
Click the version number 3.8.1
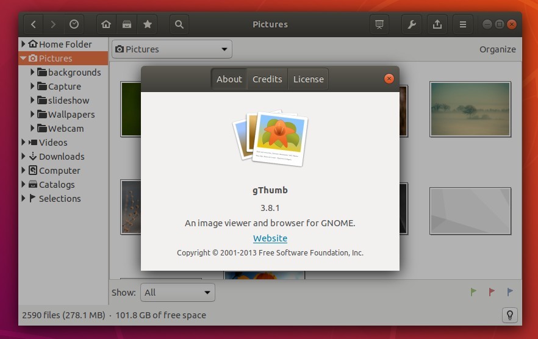[270, 208]
